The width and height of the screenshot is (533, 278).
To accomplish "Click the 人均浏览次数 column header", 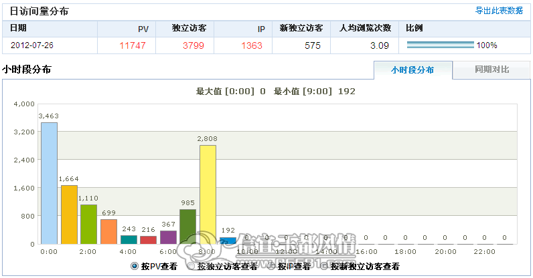I will click(366, 28).
